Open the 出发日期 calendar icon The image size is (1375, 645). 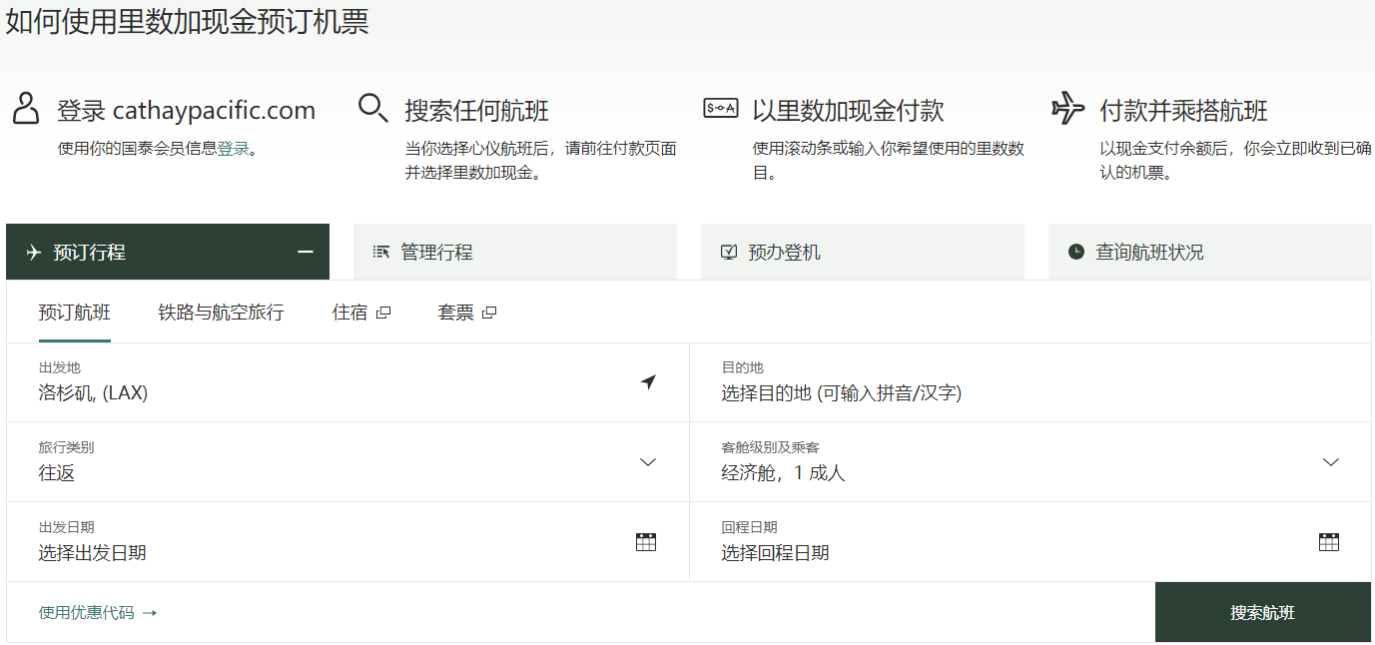click(x=646, y=542)
